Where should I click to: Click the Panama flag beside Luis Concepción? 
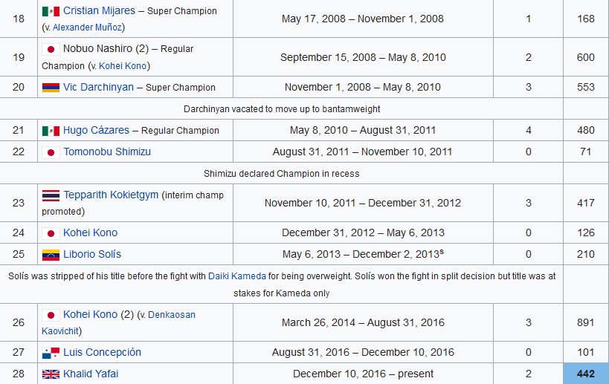51,353
